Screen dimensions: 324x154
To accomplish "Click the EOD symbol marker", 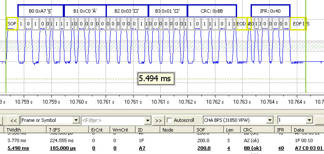I will click(241, 24).
